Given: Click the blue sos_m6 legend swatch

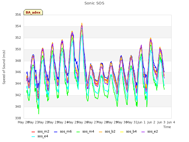Looking at the screenshot, I should click(x=56, y=132).
